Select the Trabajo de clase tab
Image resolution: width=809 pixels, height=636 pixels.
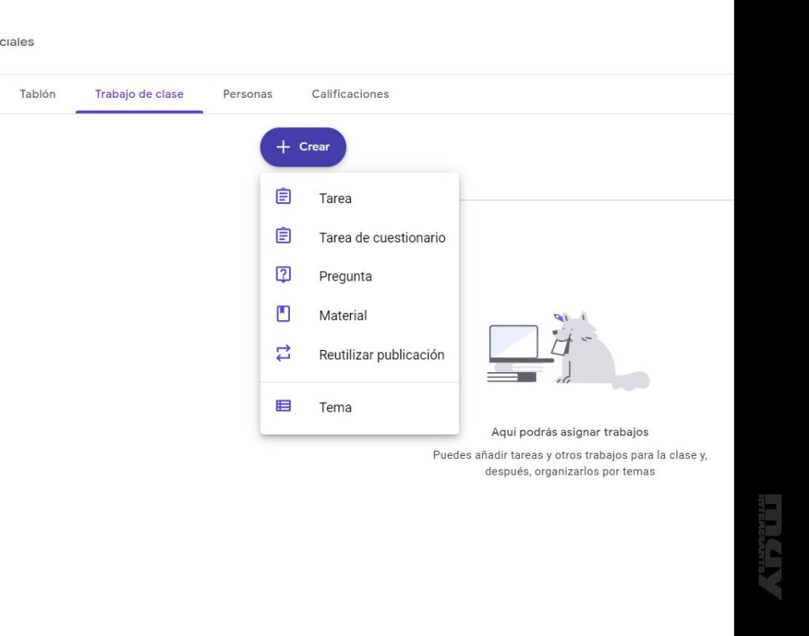[139, 94]
